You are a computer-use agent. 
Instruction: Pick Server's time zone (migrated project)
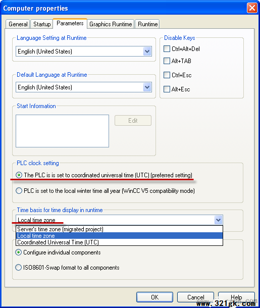(x=119, y=229)
